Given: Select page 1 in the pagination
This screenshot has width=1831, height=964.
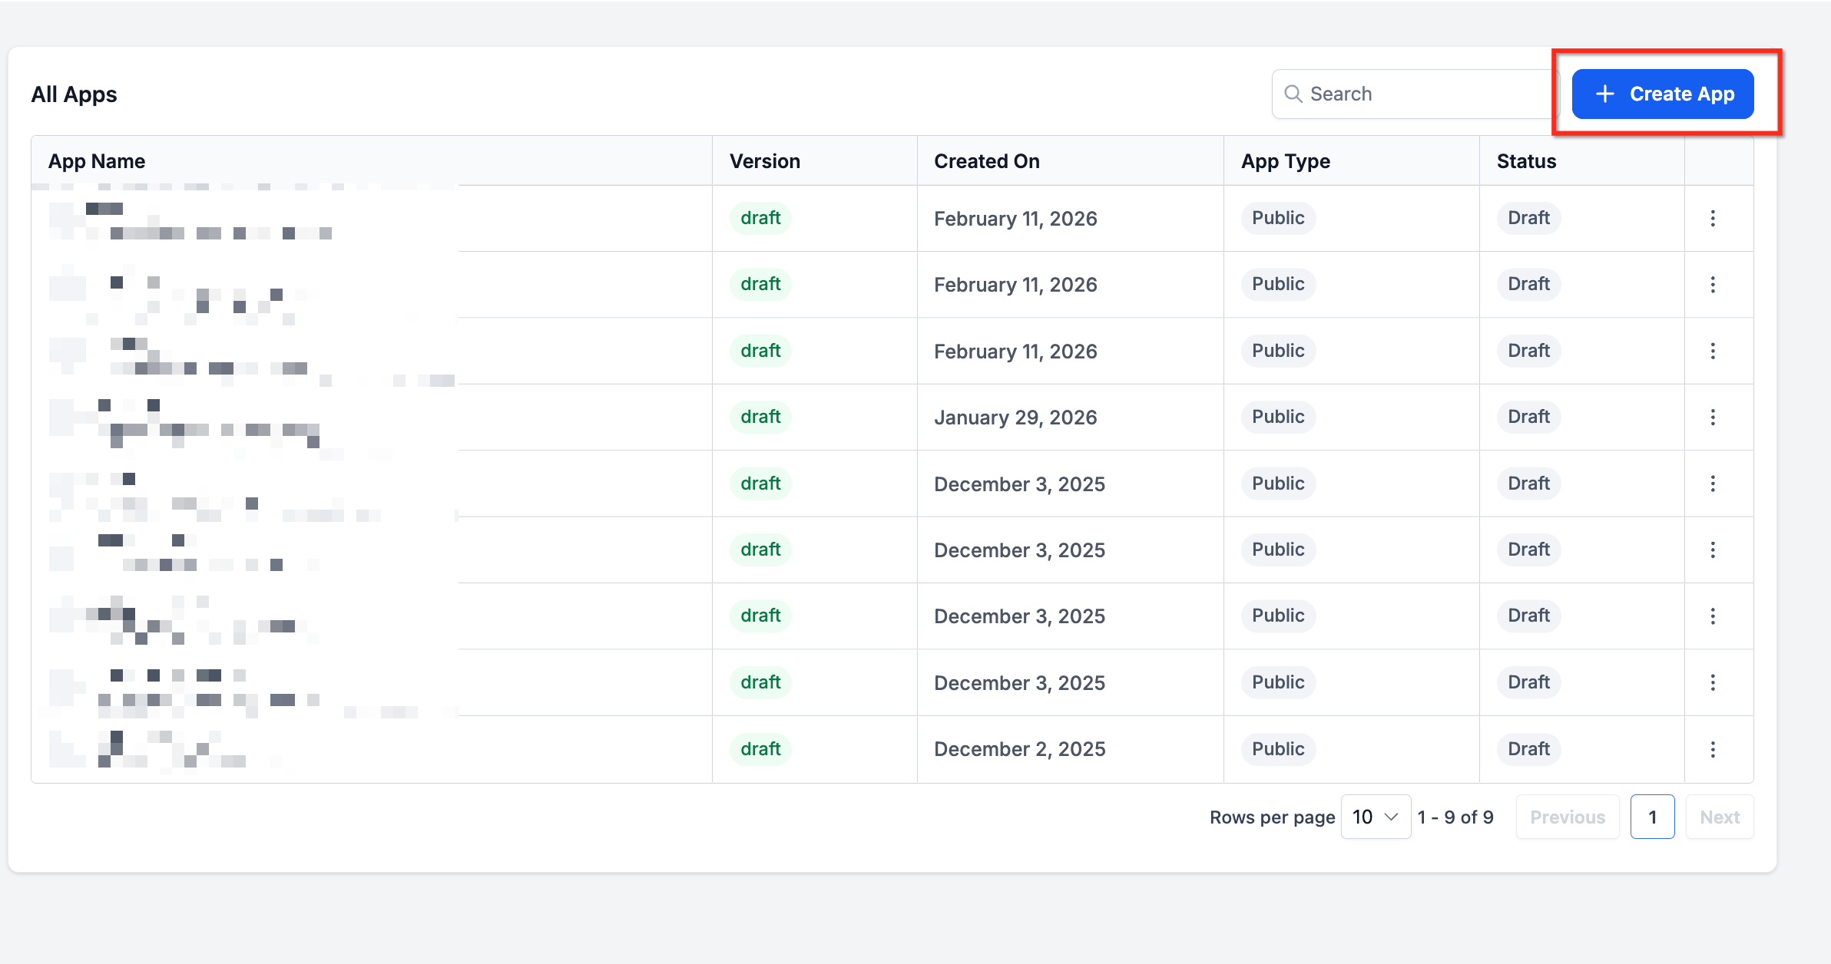Looking at the screenshot, I should point(1652,817).
